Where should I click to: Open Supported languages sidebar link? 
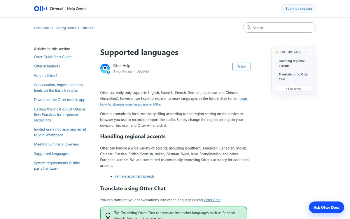(51, 154)
